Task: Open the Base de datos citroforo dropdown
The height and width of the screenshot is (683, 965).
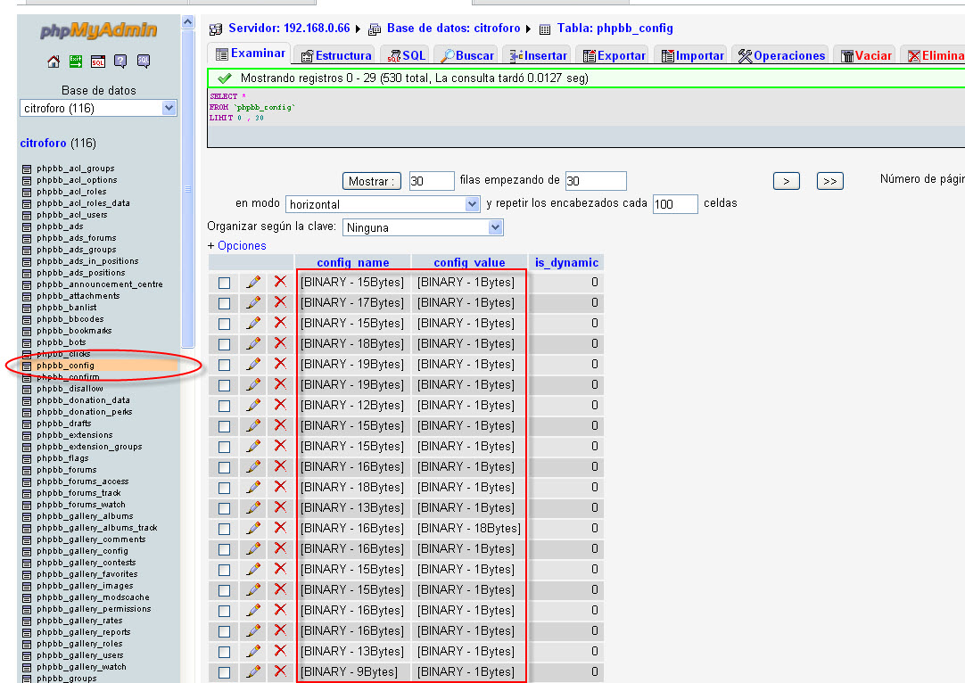Action: (98, 108)
